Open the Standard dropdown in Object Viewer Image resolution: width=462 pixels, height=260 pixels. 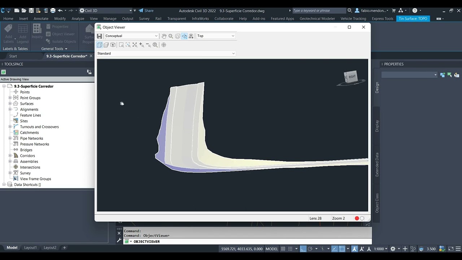tap(166, 53)
